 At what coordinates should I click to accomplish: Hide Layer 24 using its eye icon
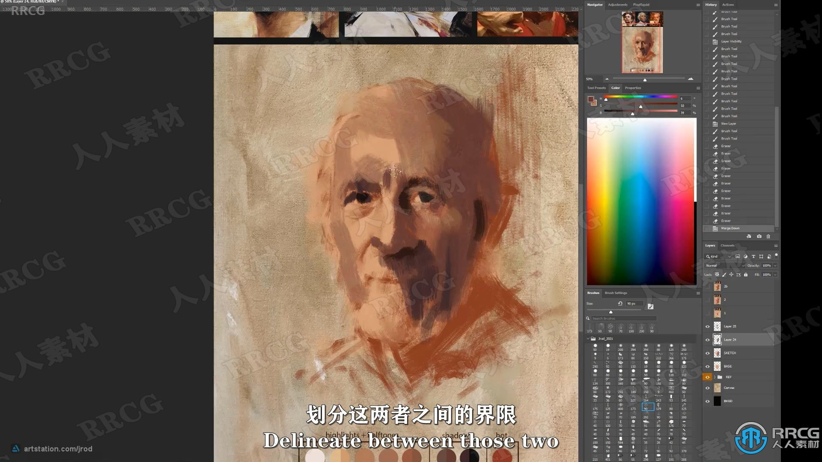[x=707, y=340]
